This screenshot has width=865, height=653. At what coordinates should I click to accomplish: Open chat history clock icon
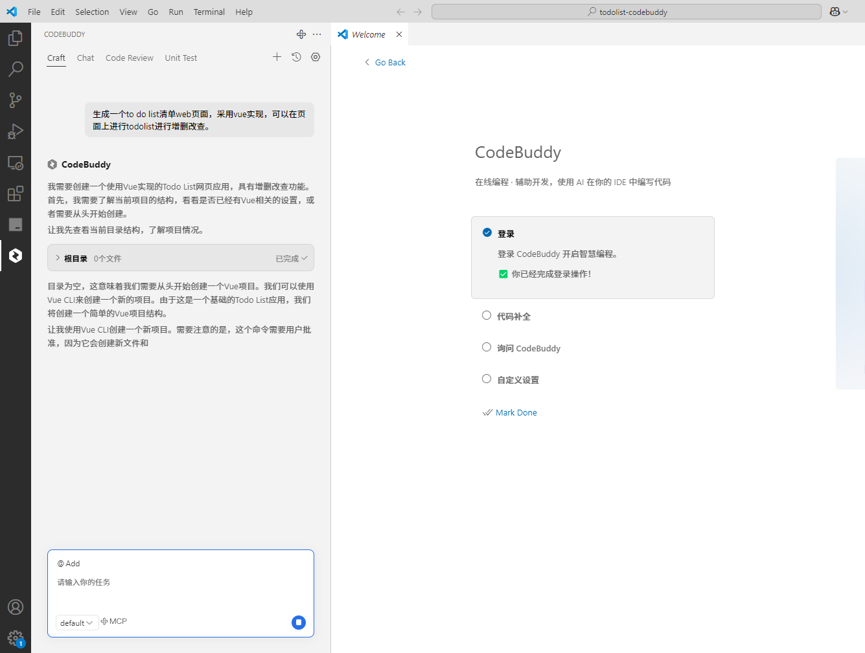pos(296,57)
